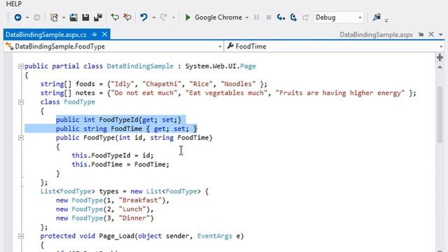The width and height of the screenshot is (448, 252).
Task: Open the Redo history dropdown arrow
Action: [x=173, y=17]
